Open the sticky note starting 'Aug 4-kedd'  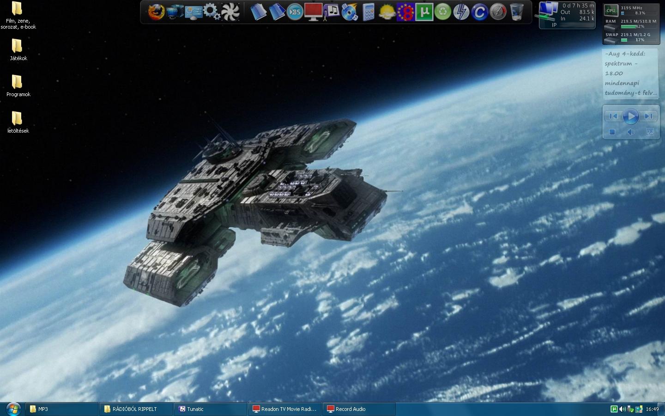click(630, 73)
